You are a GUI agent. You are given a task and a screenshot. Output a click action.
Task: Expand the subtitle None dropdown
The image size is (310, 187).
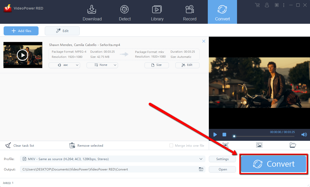pos(102,65)
